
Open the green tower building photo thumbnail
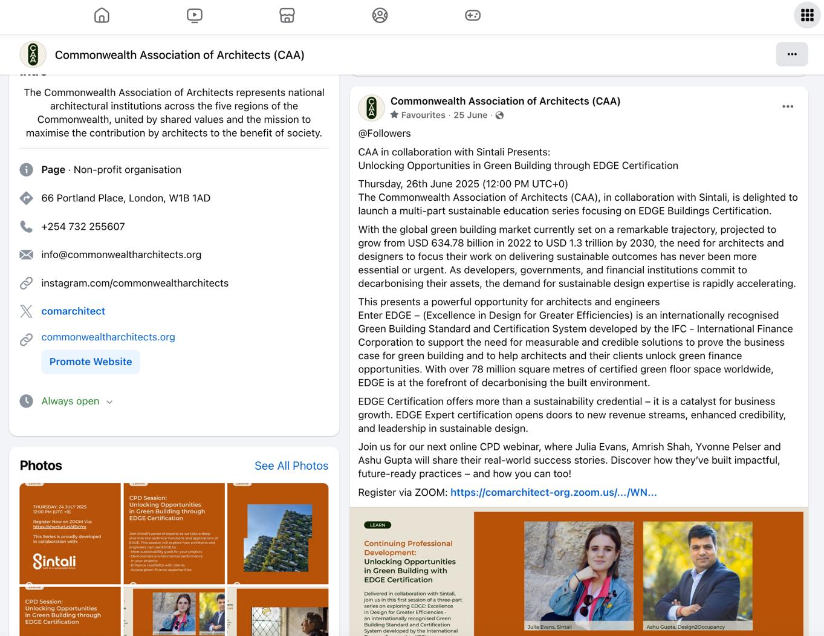pyautogui.click(x=278, y=533)
